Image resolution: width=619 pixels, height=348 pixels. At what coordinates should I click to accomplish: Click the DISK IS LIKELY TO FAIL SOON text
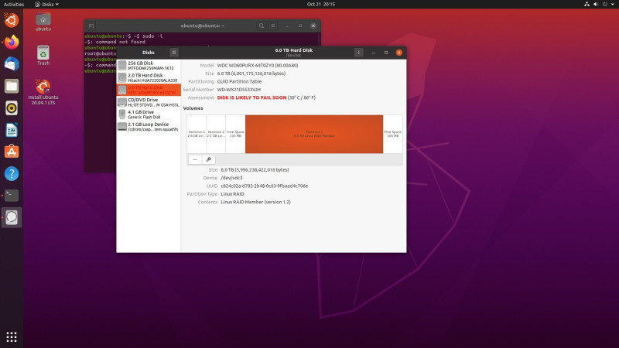(x=252, y=97)
